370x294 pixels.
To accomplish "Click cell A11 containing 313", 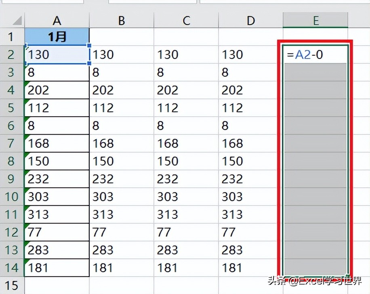I will pos(57,214).
